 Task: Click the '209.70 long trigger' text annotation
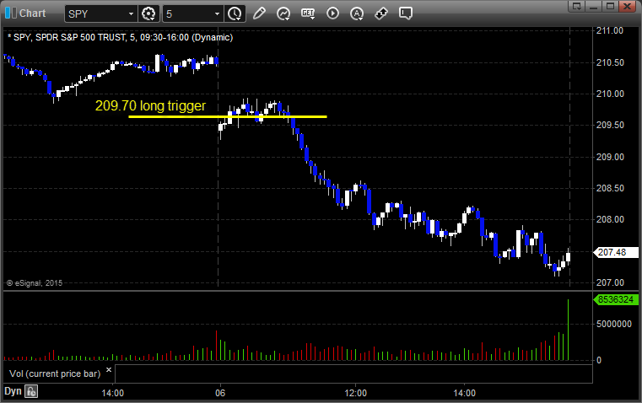(150, 106)
